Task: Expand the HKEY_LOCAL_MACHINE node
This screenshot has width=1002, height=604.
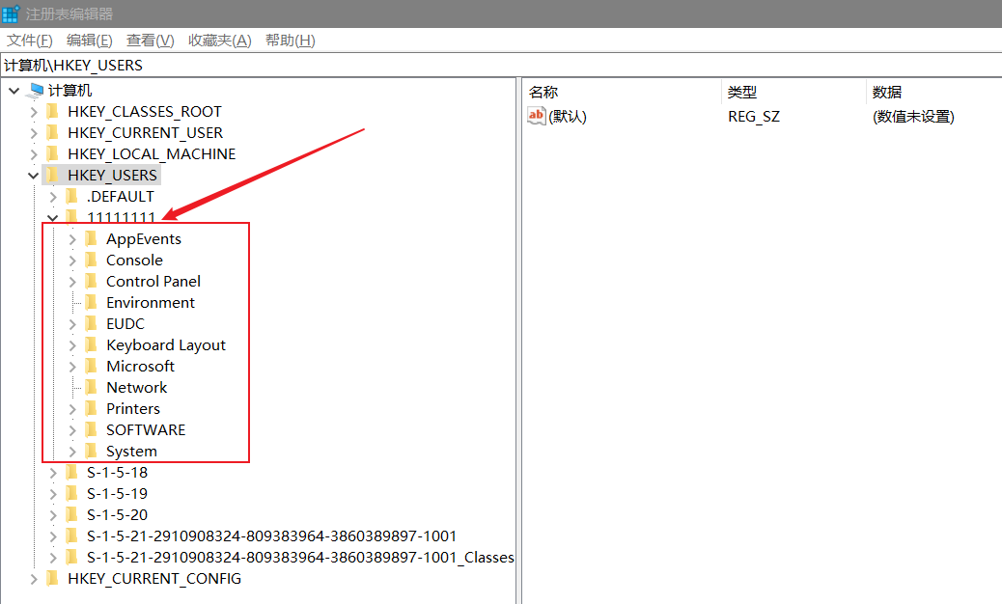Action: (34, 154)
